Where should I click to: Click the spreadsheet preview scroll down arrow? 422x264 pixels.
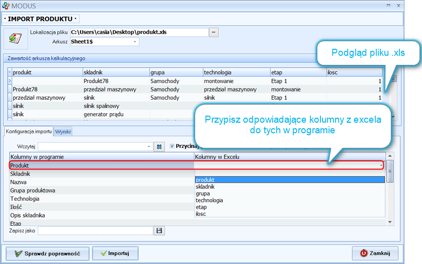(393, 117)
